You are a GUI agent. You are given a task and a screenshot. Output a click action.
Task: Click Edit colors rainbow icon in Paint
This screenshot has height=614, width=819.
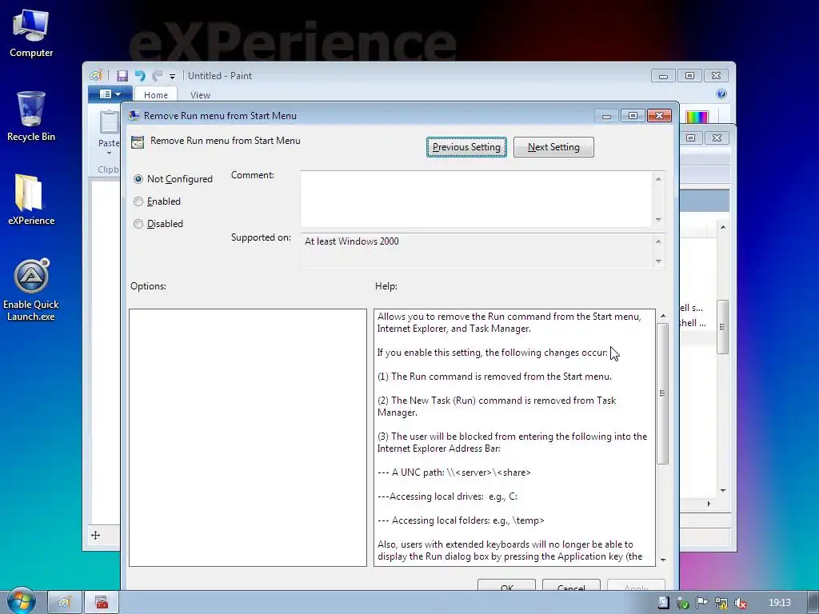[x=697, y=117]
